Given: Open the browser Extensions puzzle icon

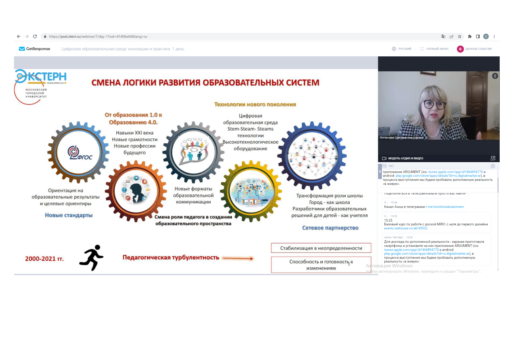Looking at the screenshot, I should click(x=470, y=36).
